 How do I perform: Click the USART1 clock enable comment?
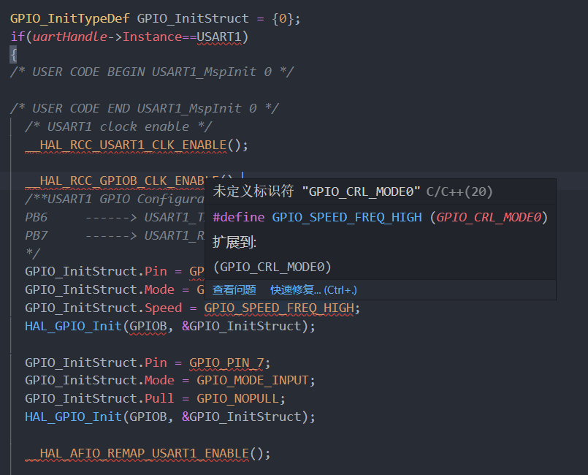118,127
